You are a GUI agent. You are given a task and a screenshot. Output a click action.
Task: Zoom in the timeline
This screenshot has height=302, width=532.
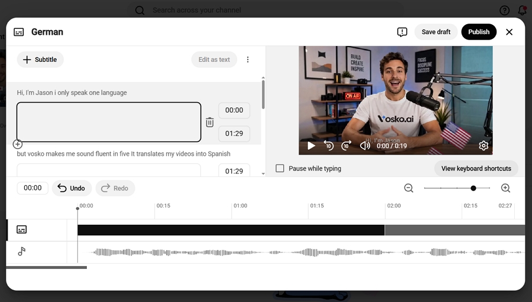505,188
